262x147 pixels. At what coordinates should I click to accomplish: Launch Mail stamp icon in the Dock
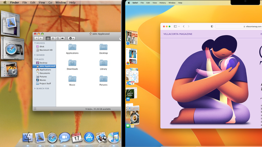(x=40, y=137)
